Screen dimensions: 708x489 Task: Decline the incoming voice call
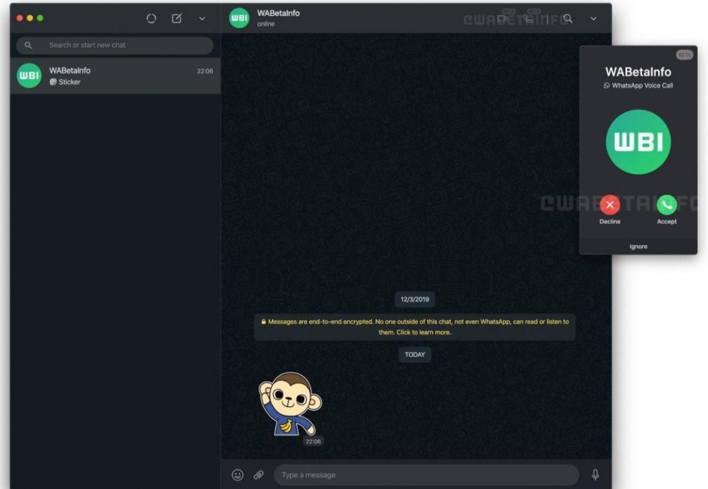(609, 206)
